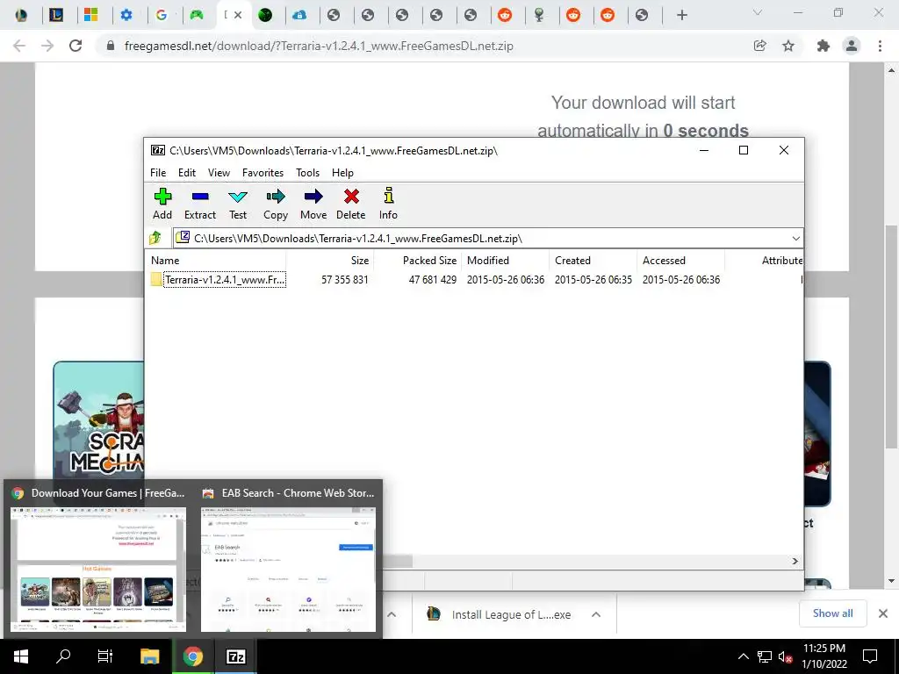Click the 7-Zip taskbar icon
Screen dimensions: 899x674
click(x=236, y=656)
